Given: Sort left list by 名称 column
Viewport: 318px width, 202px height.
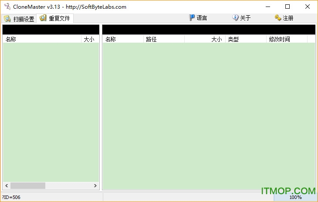Looking at the screenshot, I should coord(42,39).
